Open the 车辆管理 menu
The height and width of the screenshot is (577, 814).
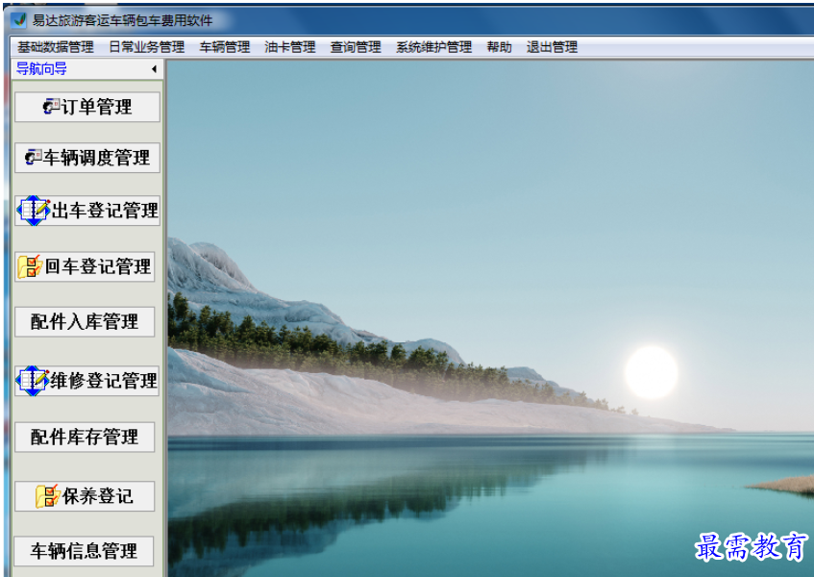click(225, 47)
